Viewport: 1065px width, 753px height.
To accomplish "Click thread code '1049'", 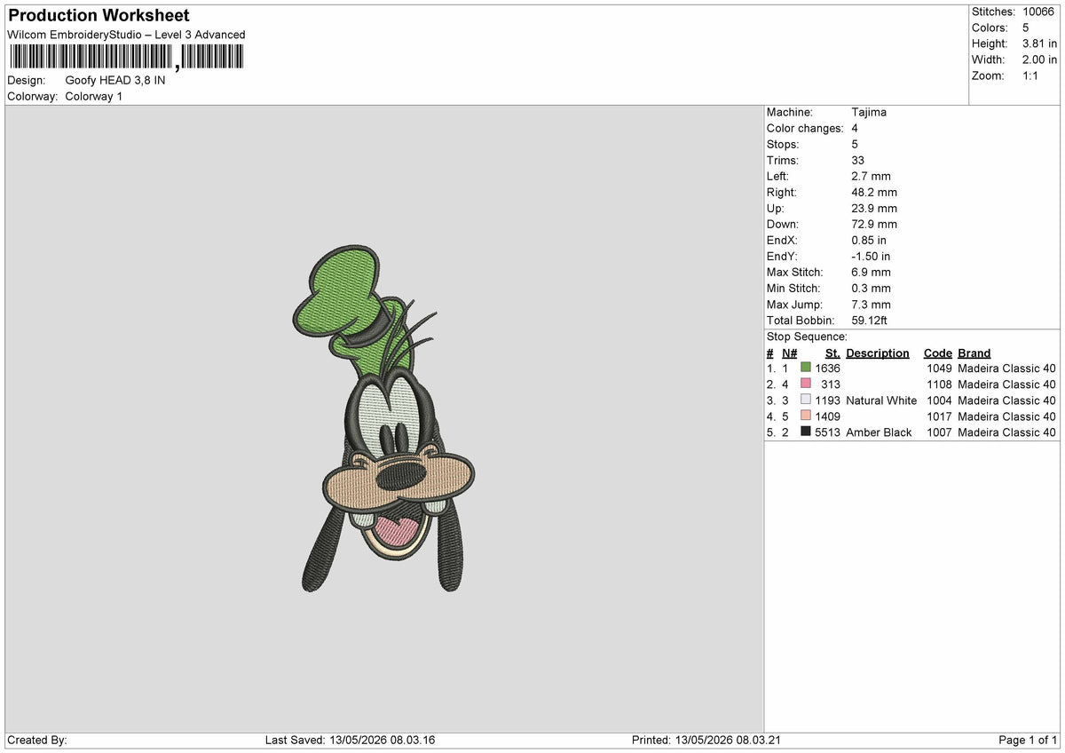I will (x=939, y=368).
